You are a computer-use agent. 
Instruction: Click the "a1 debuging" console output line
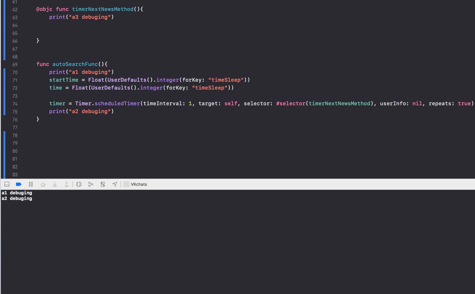(x=17, y=193)
